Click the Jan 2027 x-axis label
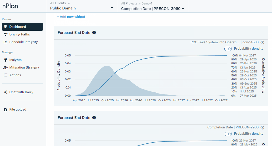 (x=179, y=101)
